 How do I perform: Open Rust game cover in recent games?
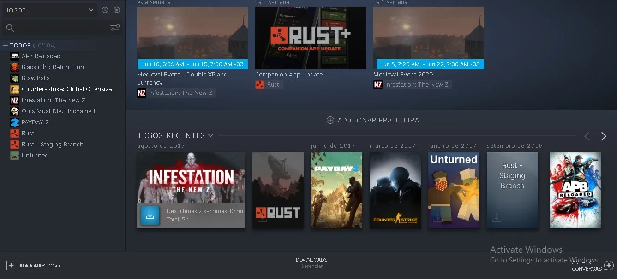pos(278,190)
